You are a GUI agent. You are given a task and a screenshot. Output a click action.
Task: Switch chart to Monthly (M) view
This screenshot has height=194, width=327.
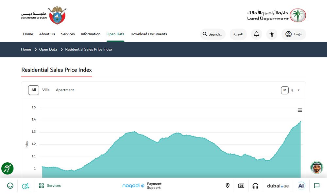tap(285, 90)
